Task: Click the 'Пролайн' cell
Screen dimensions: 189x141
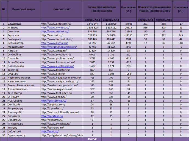Action: click(x=24, y=58)
